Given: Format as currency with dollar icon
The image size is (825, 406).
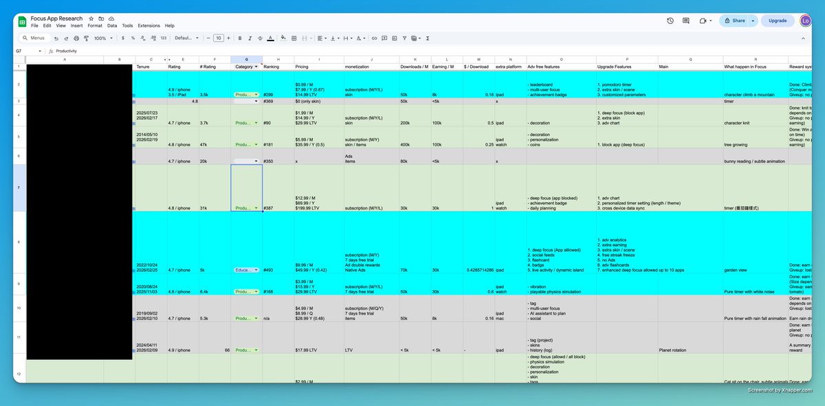Looking at the screenshot, I should point(122,38).
